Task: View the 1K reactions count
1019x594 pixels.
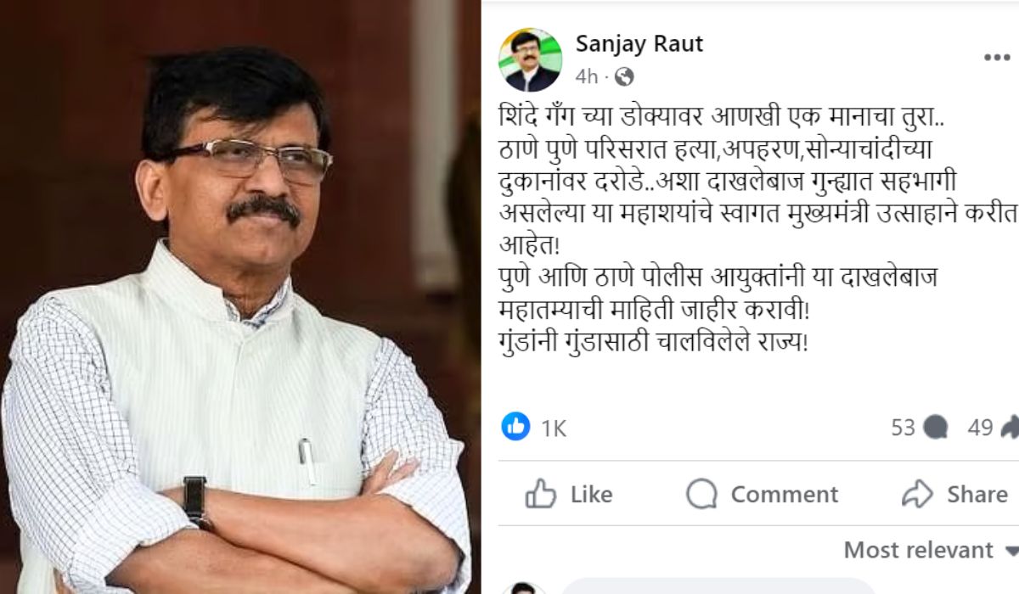Action: 553,429
